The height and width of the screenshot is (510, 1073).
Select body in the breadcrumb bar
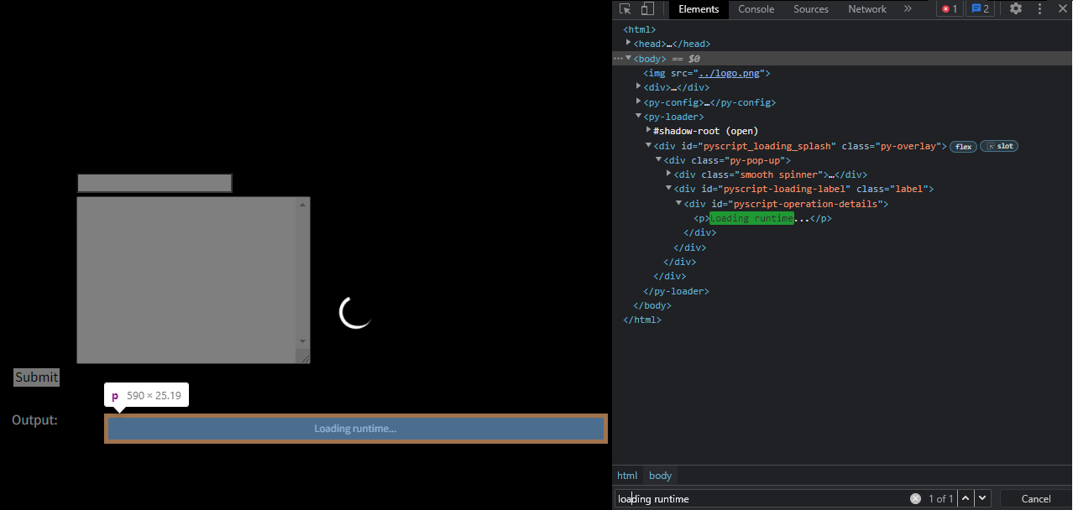tap(661, 476)
